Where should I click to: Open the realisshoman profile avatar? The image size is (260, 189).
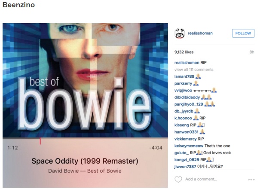(179, 33)
